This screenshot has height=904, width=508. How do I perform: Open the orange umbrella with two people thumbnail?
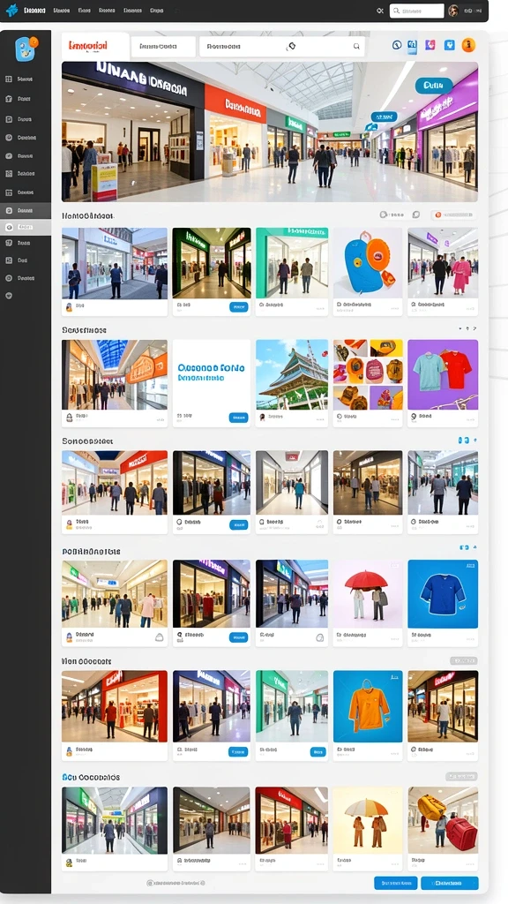pos(368,820)
